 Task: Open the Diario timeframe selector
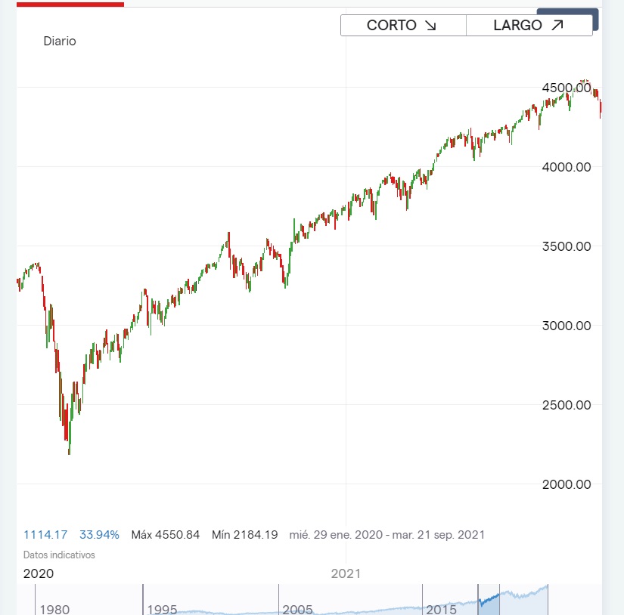click(x=60, y=41)
